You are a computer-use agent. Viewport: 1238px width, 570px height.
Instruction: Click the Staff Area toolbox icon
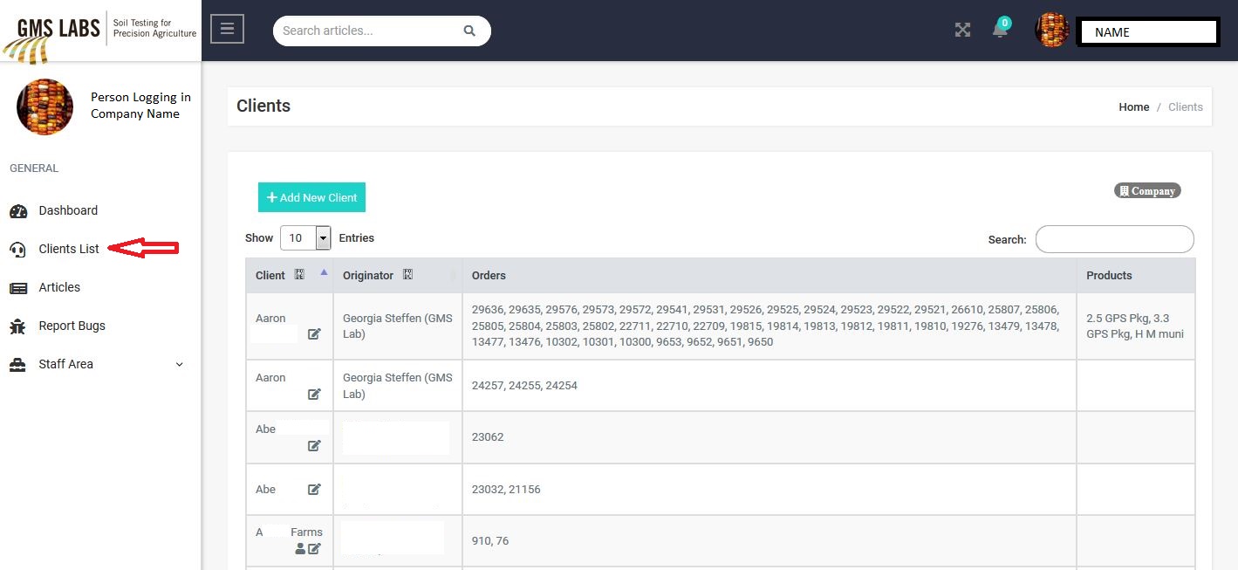(17, 365)
